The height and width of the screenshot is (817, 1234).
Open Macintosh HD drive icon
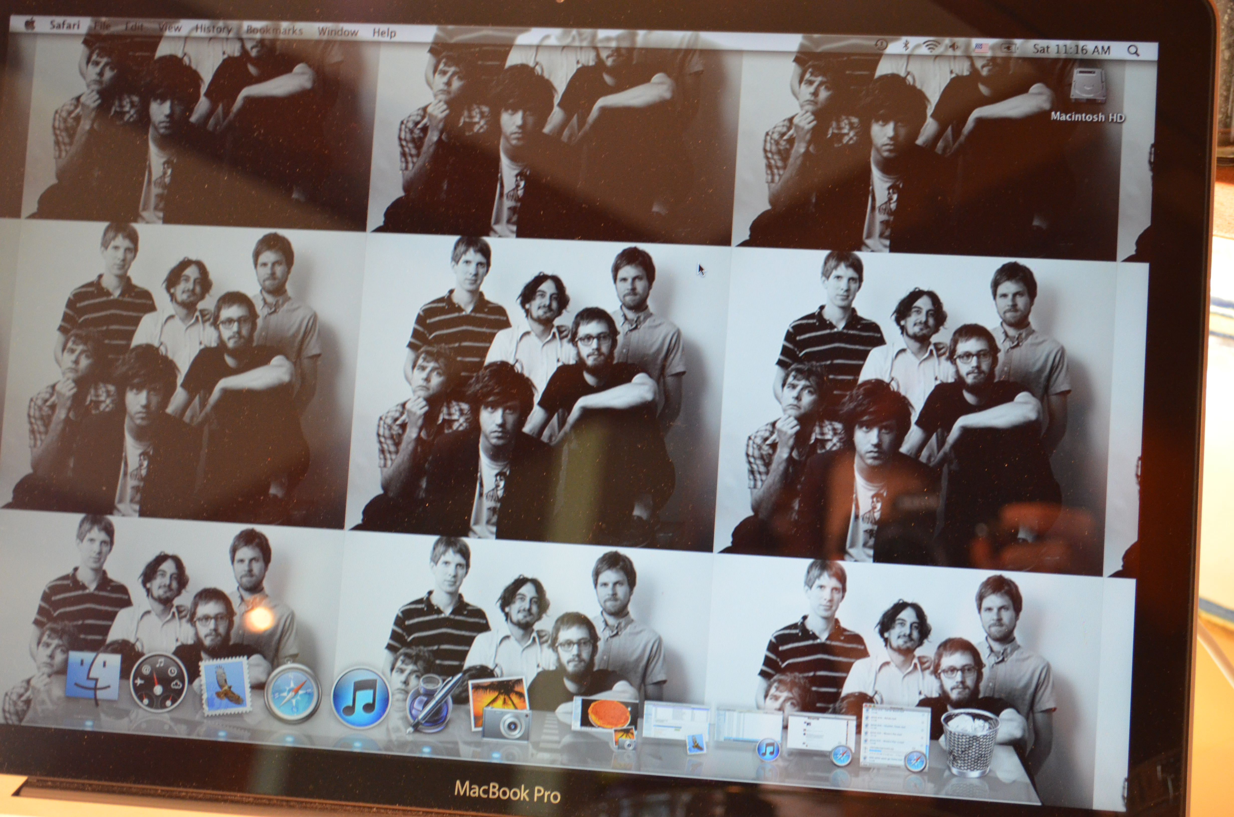click(1088, 85)
